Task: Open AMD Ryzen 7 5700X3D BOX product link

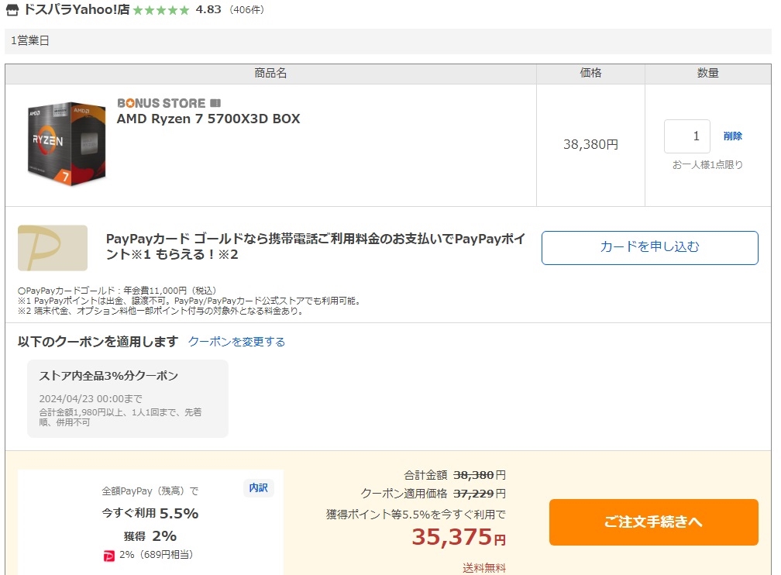Action: point(208,119)
